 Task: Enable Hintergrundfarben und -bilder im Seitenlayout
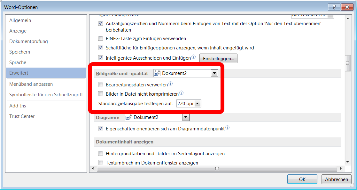pyautogui.click(x=101, y=154)
